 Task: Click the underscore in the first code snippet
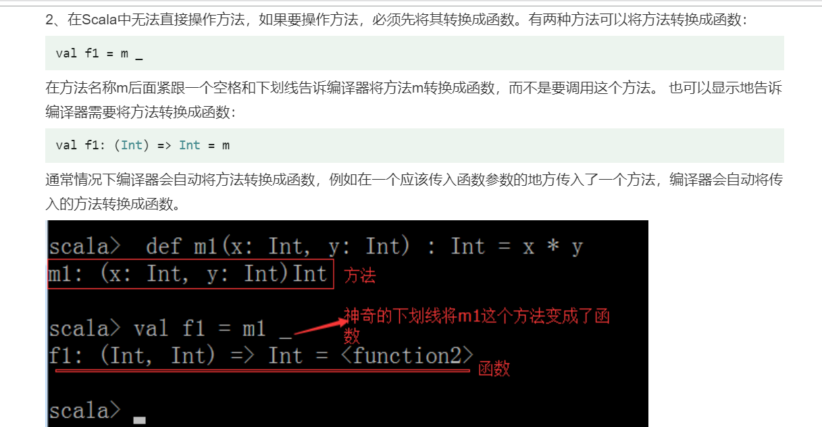click(138, 55)
